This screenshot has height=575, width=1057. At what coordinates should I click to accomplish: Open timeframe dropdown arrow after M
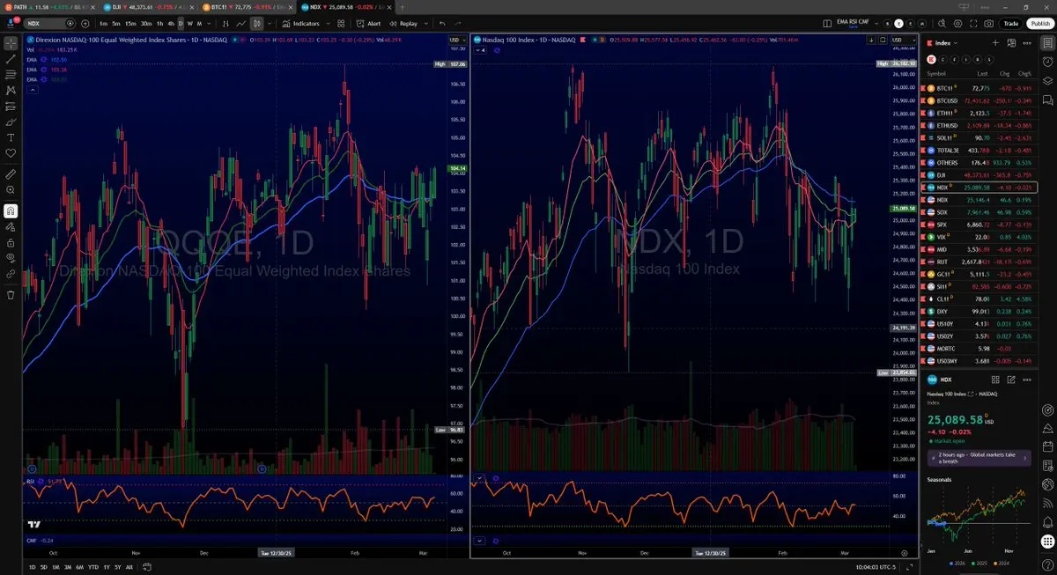pyautogui.click(x=210, y=24)
